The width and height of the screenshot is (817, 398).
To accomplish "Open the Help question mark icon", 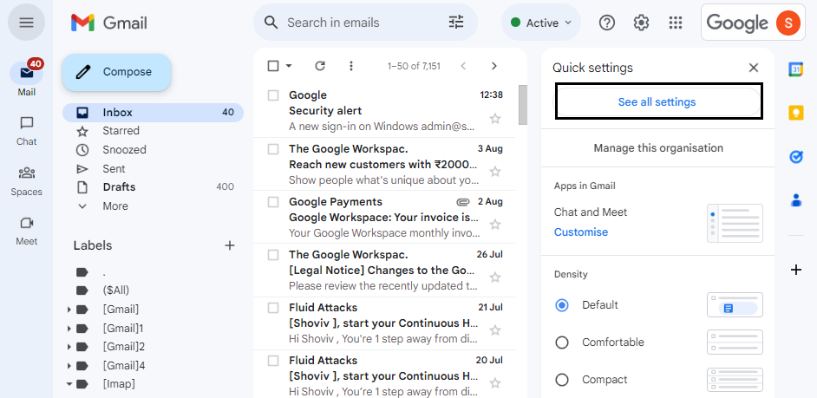I will (607, 23).
